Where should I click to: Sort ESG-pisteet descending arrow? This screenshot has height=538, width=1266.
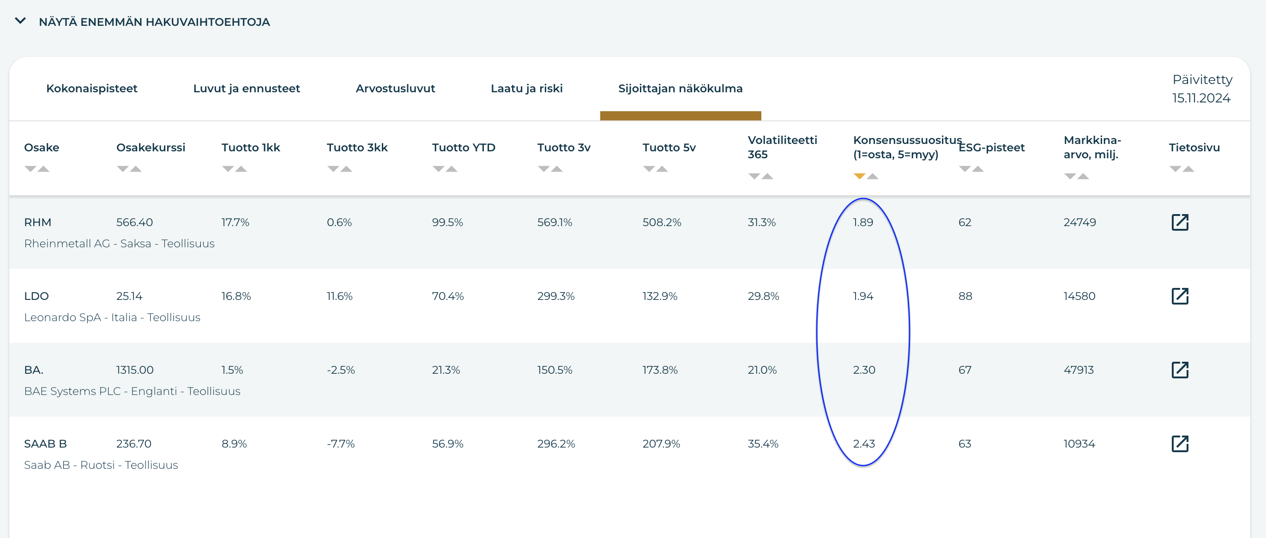coord(964,168)
